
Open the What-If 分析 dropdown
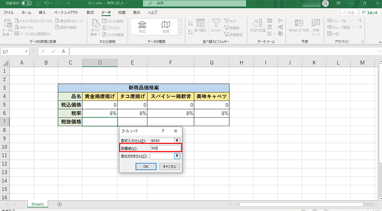pos(298,31)
